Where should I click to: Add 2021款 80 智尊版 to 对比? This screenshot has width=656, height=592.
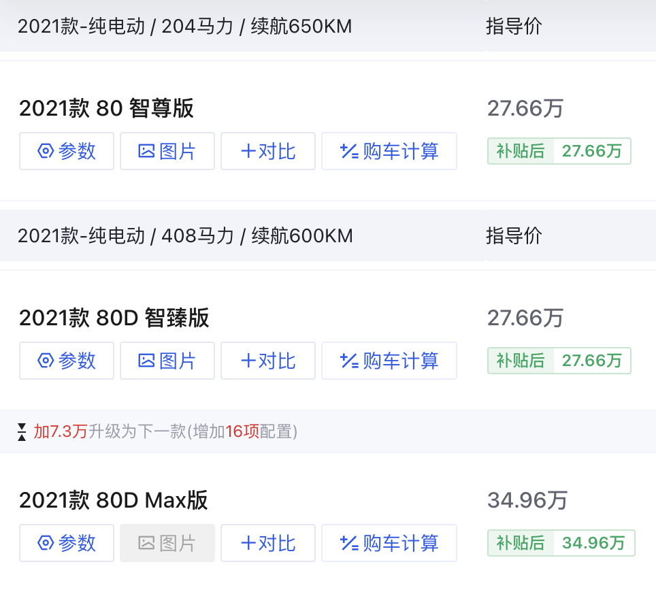coord(267,151)
